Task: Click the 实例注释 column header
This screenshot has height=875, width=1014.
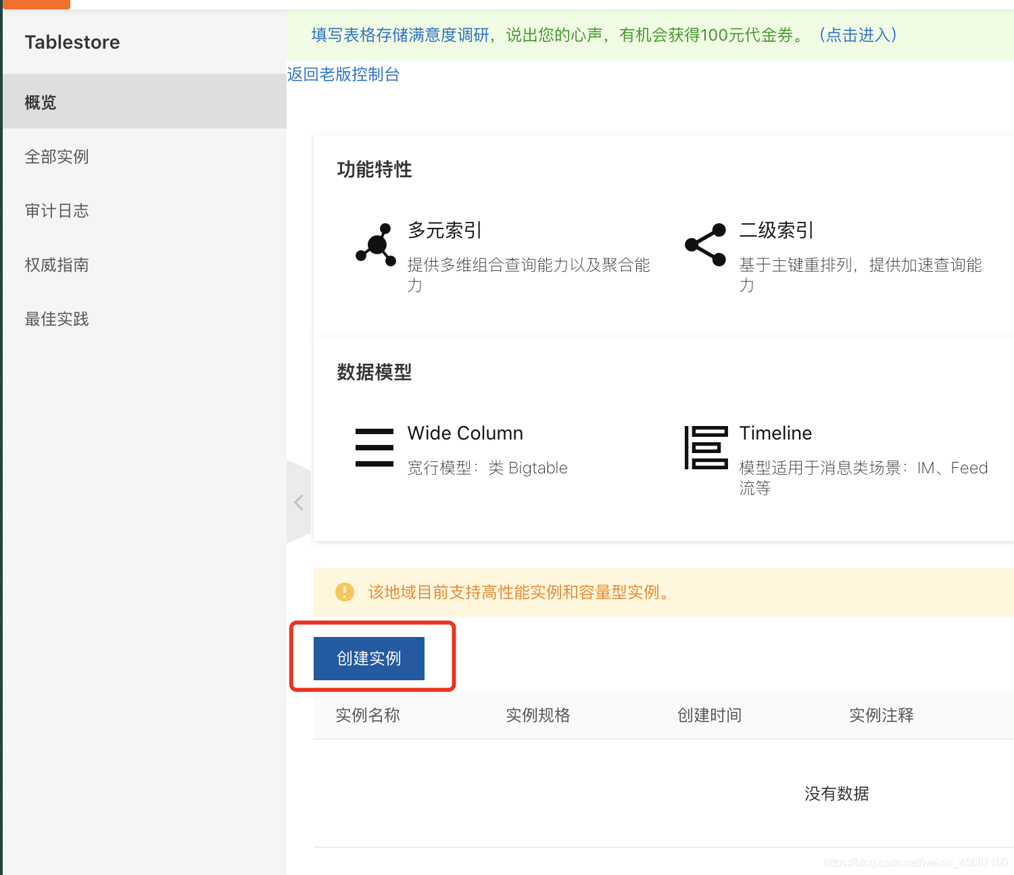Action: tap(882, 715)
